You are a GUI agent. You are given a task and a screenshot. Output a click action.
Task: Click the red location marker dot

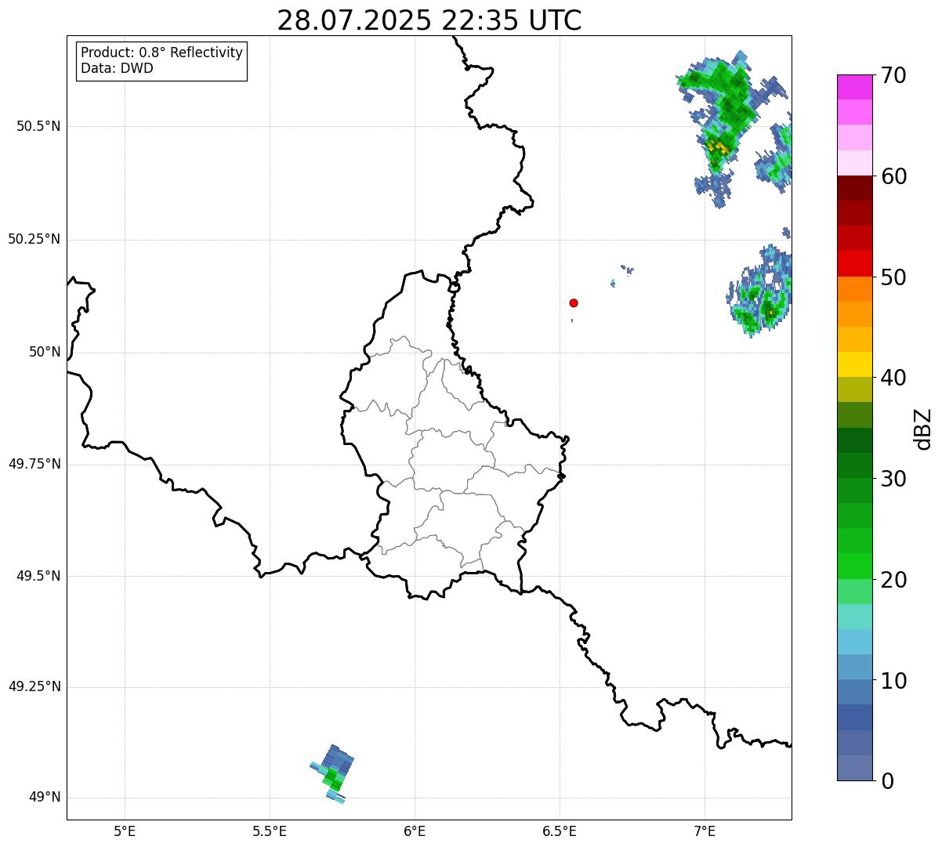[x=574, y=302]
